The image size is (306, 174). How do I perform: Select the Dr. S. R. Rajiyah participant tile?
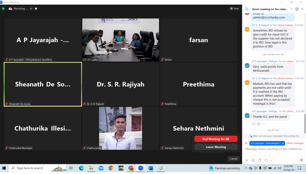(121, 84)
